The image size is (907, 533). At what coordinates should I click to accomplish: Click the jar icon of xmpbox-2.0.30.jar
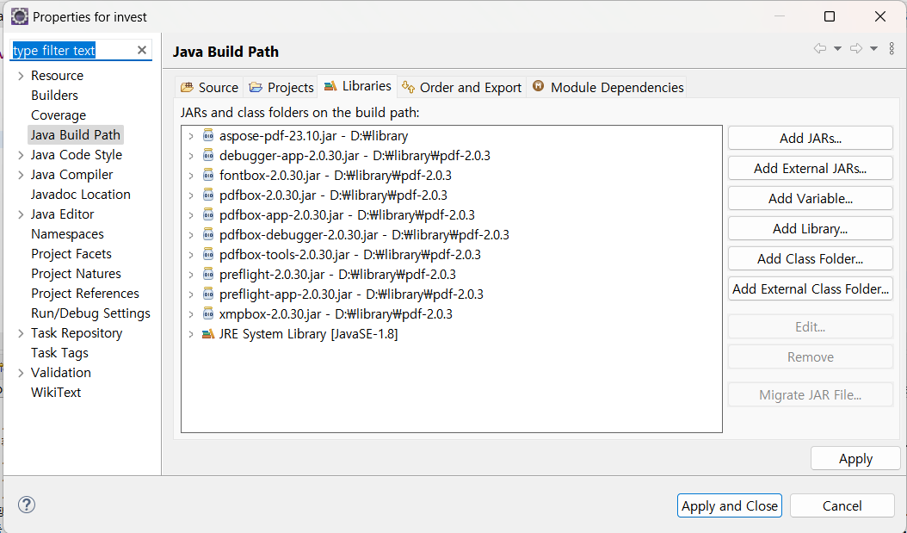point(208,314)
